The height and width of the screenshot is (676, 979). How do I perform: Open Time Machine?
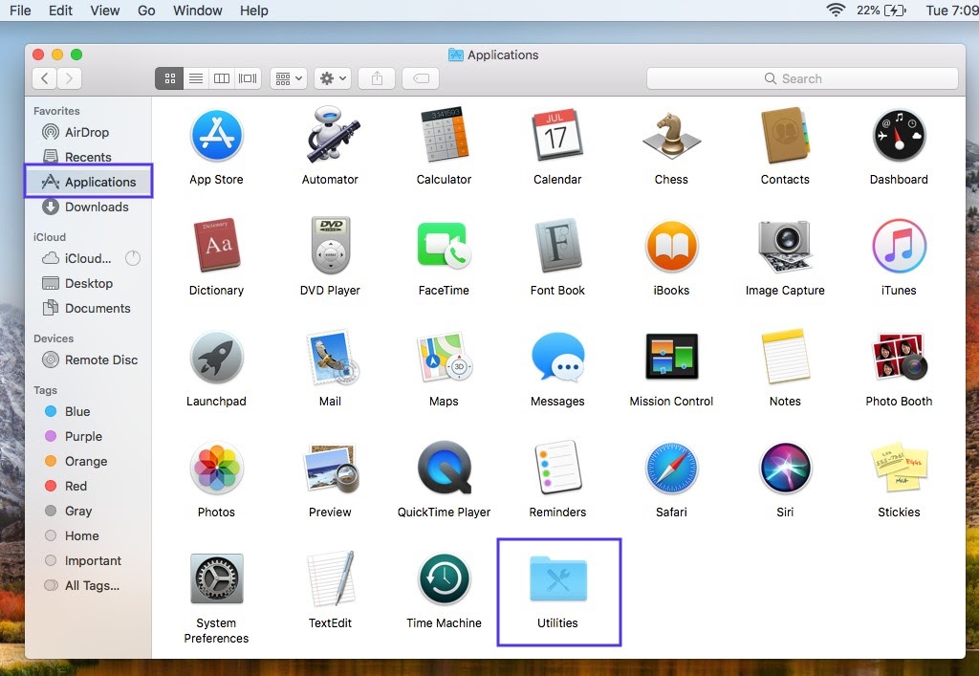tap(444, 577)
